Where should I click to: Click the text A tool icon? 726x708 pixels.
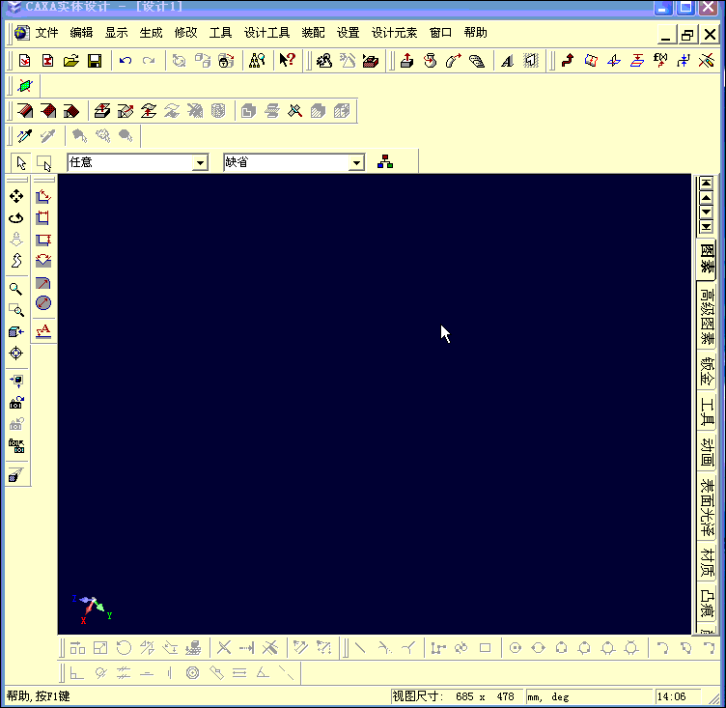pyautogui.click(x=508, y=61)
